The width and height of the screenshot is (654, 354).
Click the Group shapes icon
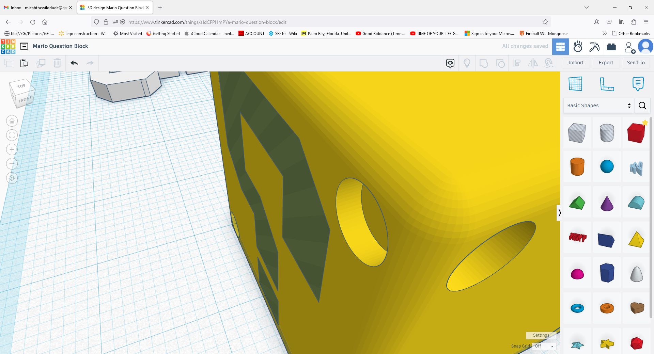click(484, 63)
